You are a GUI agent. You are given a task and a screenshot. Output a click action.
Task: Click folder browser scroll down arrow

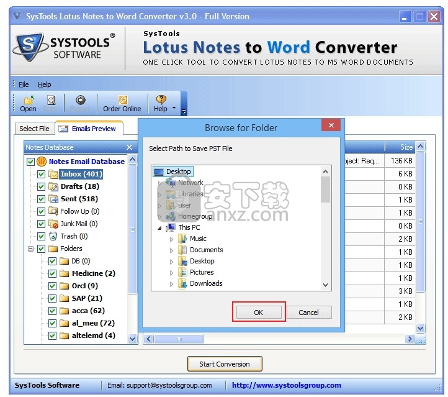click(325, 285)
